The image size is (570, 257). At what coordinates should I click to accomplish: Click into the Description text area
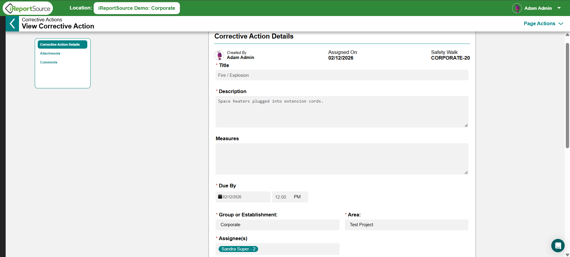[342, 112]
